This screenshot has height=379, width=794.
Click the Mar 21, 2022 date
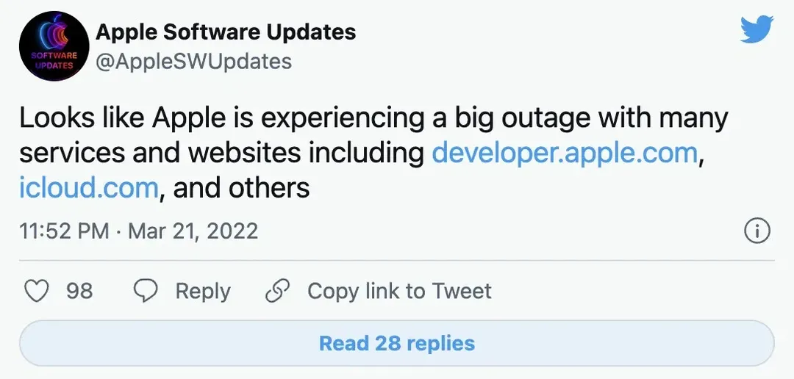(193, 231)
